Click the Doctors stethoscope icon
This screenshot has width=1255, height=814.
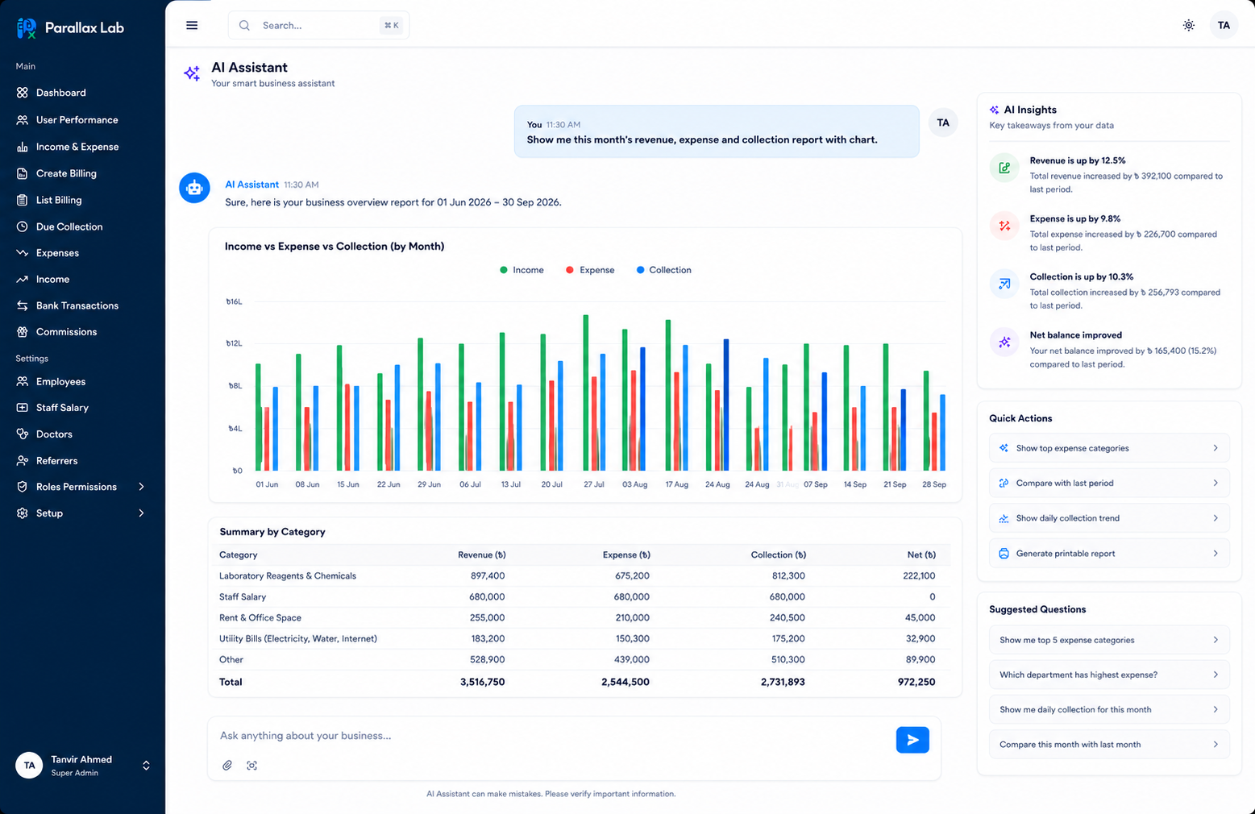[22, 434]
